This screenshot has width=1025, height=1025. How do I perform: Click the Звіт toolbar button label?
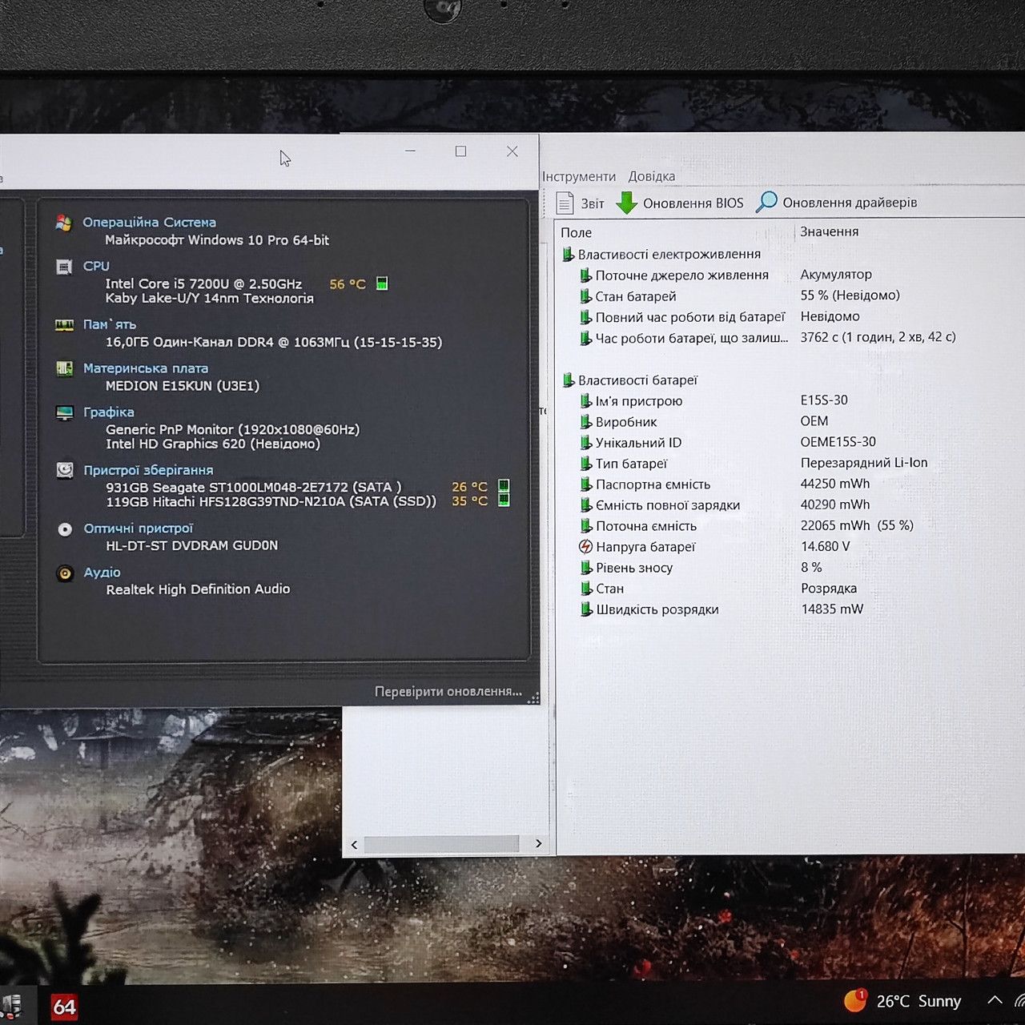click(x=593, y=203)
